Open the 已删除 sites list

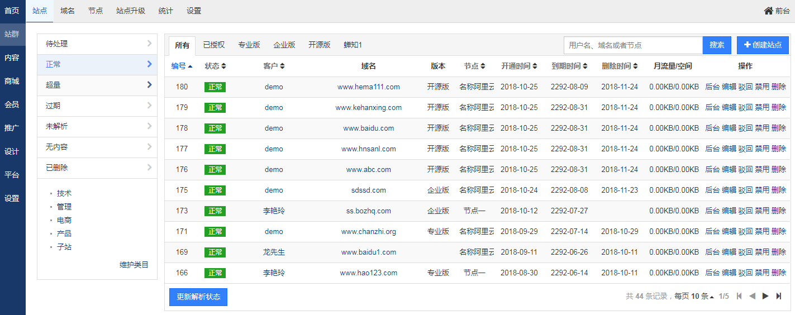point(97,168)
